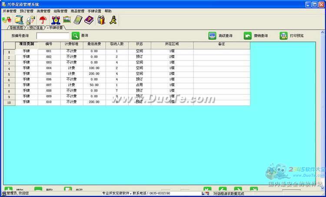326x197 pixels.
Task: Click the 最低消费 column header
Action: [x=94, y=45]
